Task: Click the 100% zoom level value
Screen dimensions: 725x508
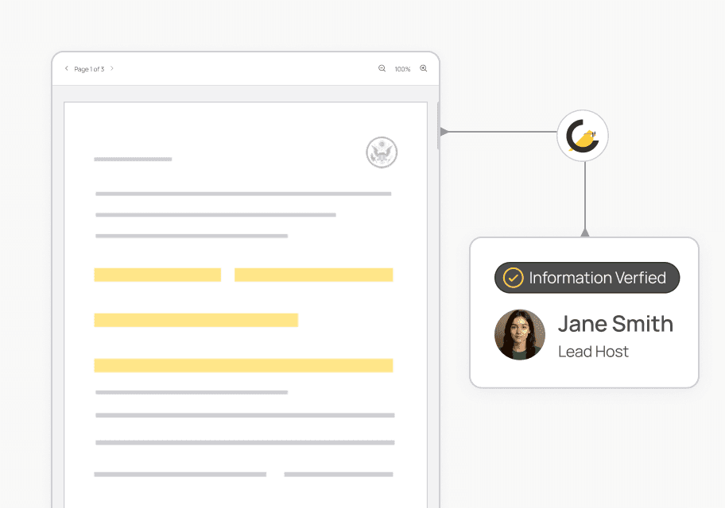Action: click(402, 69)
